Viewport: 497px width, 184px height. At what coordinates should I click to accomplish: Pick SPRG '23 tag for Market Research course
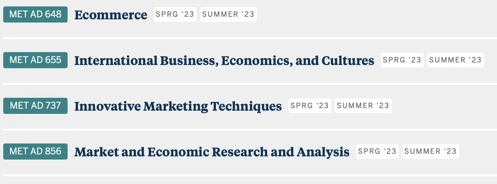[x=377, y=151]
